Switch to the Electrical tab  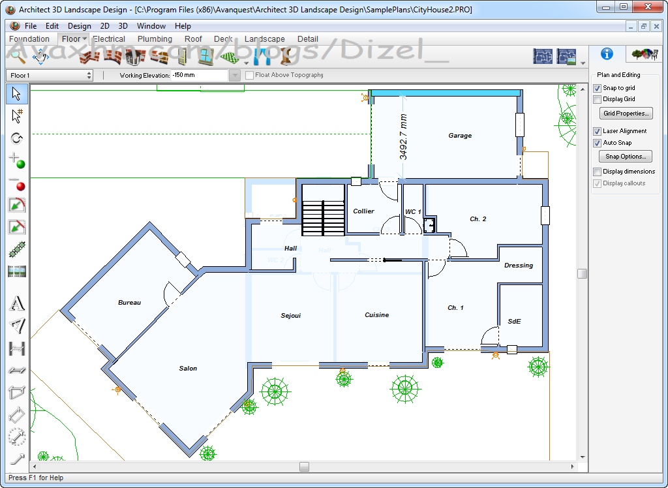[x=109, y=38]
